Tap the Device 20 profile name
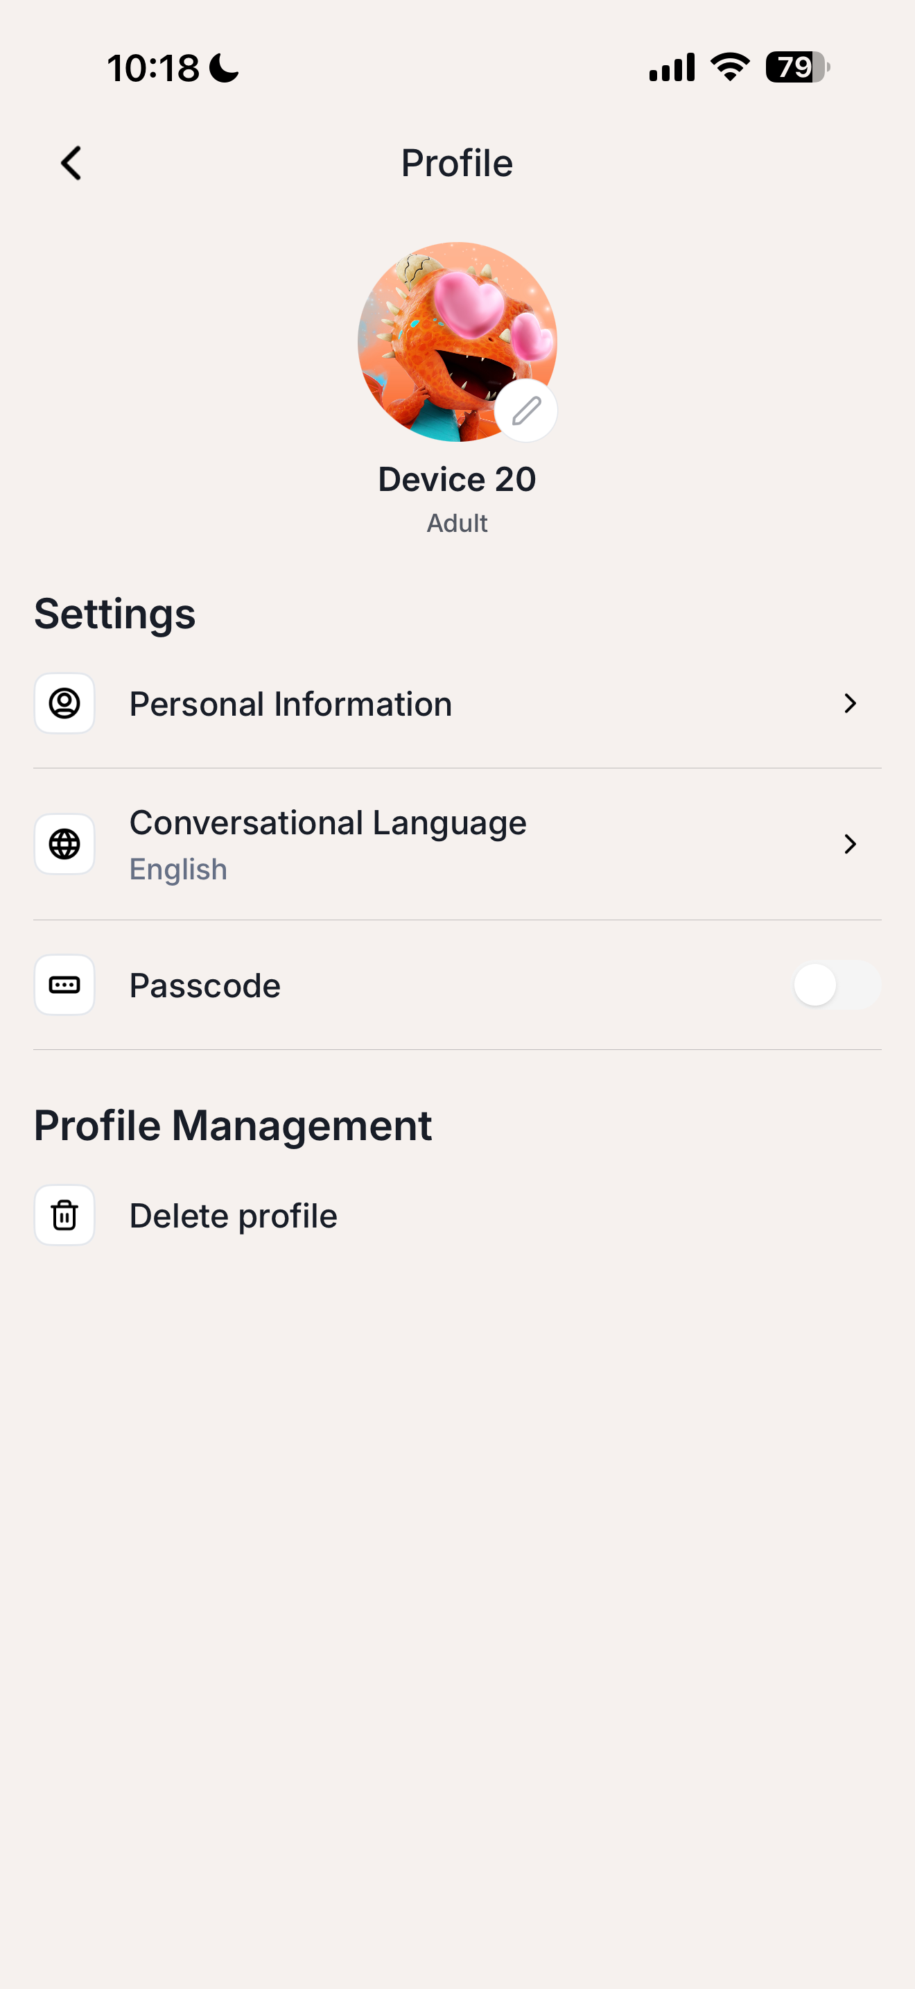The height and width of the screenshot is (1989, 915). [457, 479]
